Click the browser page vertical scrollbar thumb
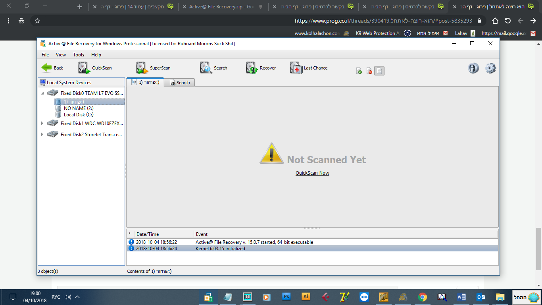The width and height of the screenshot is (542, 305). tap(538, 249)
